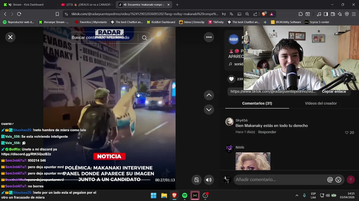Mute the TikTok video sound
Screen dimensions: 359x201
pyautogui.click(x=209, y=180)
